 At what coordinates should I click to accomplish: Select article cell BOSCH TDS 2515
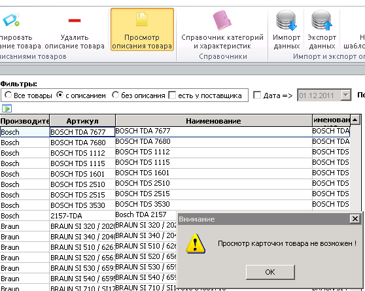pyautogui.click(x=82, y=195)
